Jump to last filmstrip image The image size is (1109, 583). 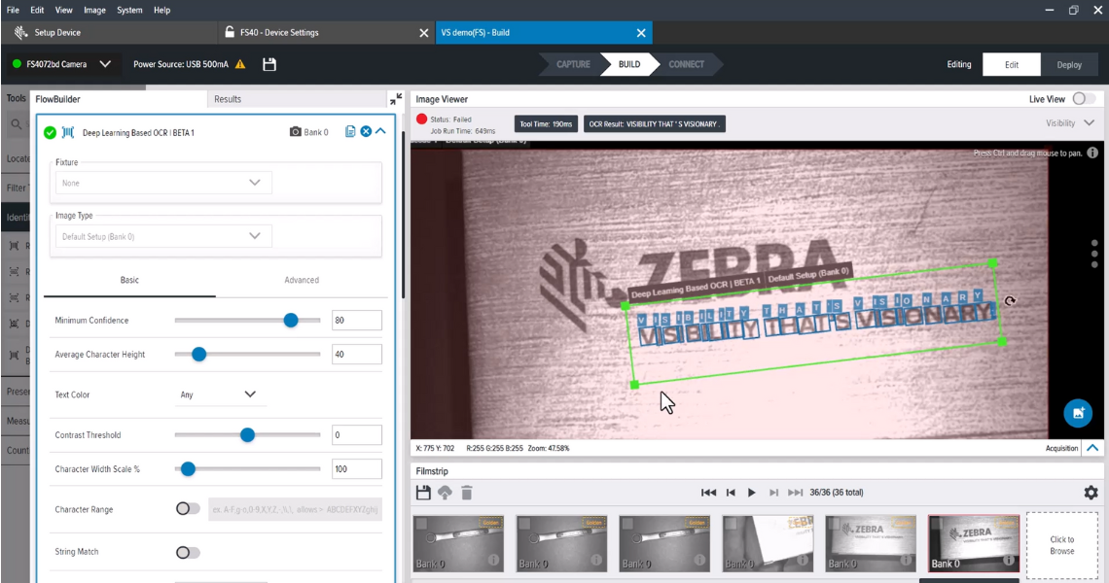click(796, 493)
